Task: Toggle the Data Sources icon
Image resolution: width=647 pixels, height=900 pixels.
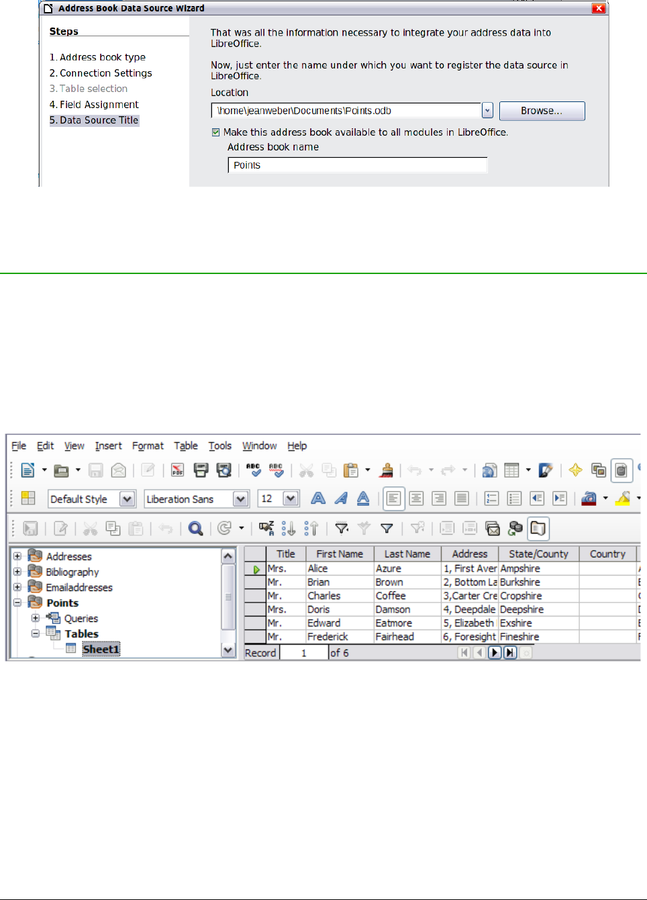Action: (621, 470)
